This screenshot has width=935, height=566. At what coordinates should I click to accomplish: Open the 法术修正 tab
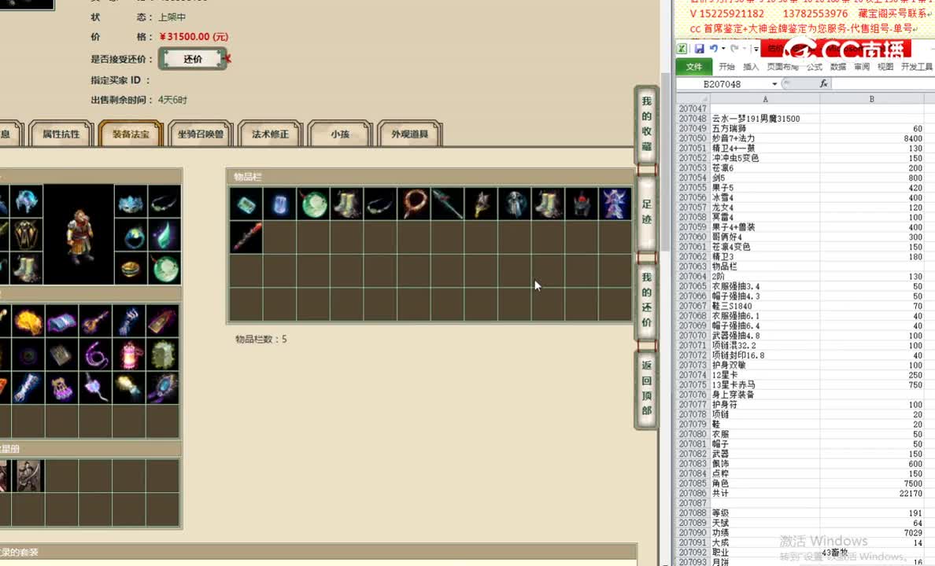[x=270, y=134]
